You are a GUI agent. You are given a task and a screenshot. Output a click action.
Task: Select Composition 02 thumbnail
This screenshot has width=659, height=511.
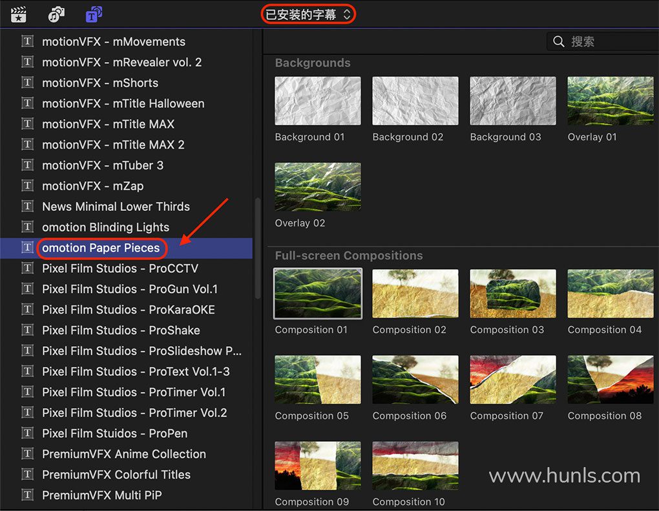tap(415, 294)
